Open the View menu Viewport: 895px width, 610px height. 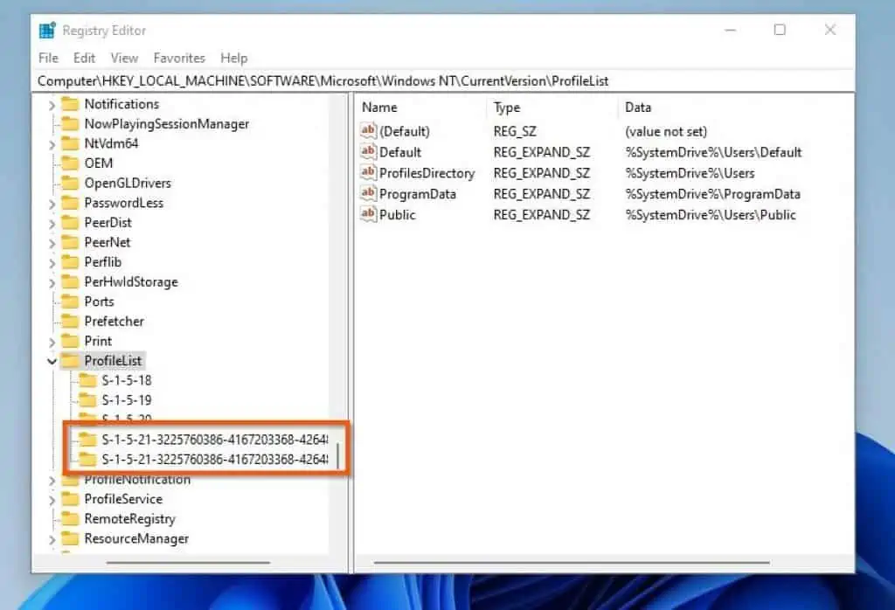[123, 58]
